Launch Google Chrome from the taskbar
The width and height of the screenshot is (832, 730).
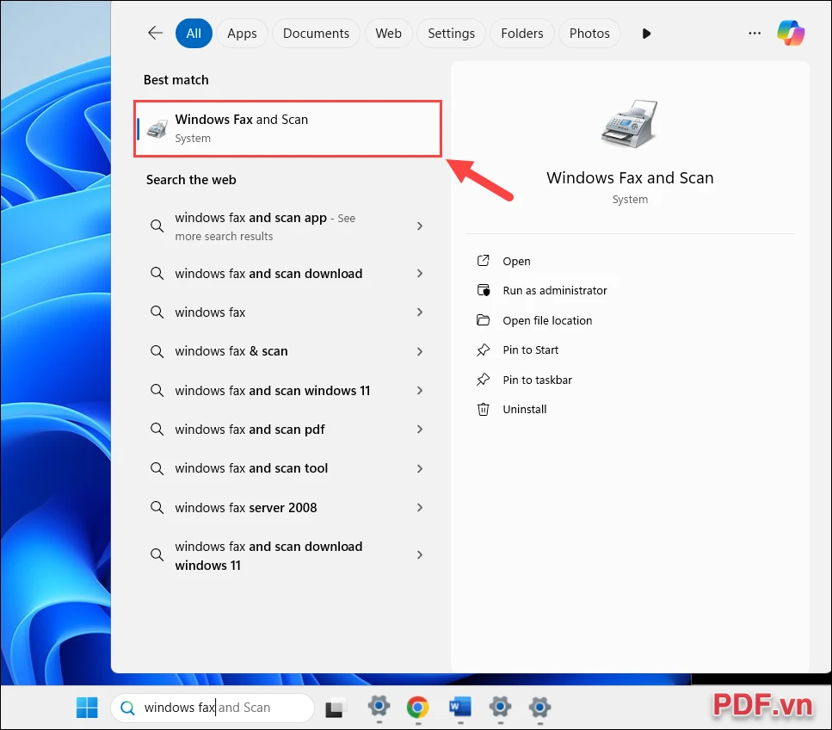(417, 707)
